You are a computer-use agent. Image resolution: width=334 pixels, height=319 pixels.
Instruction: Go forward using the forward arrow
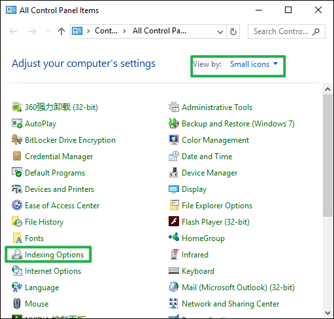point(33,31)
